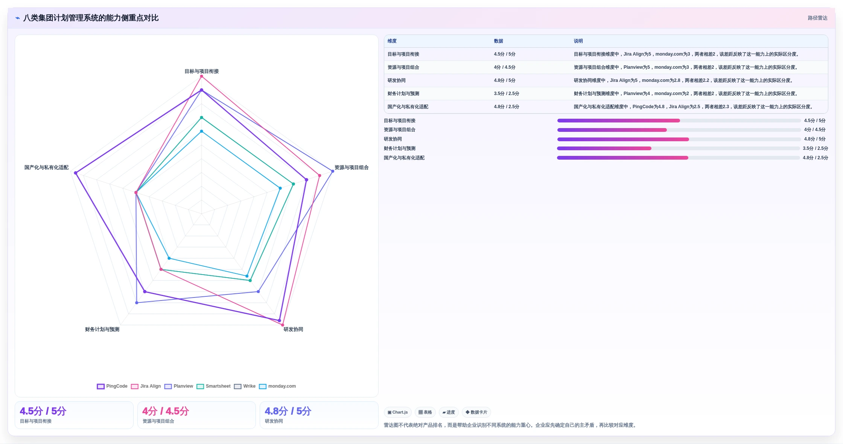This screenshot has height=444, width=843.
Task: Click description mentioning PingCode为4.8
Action: (694, 107)
